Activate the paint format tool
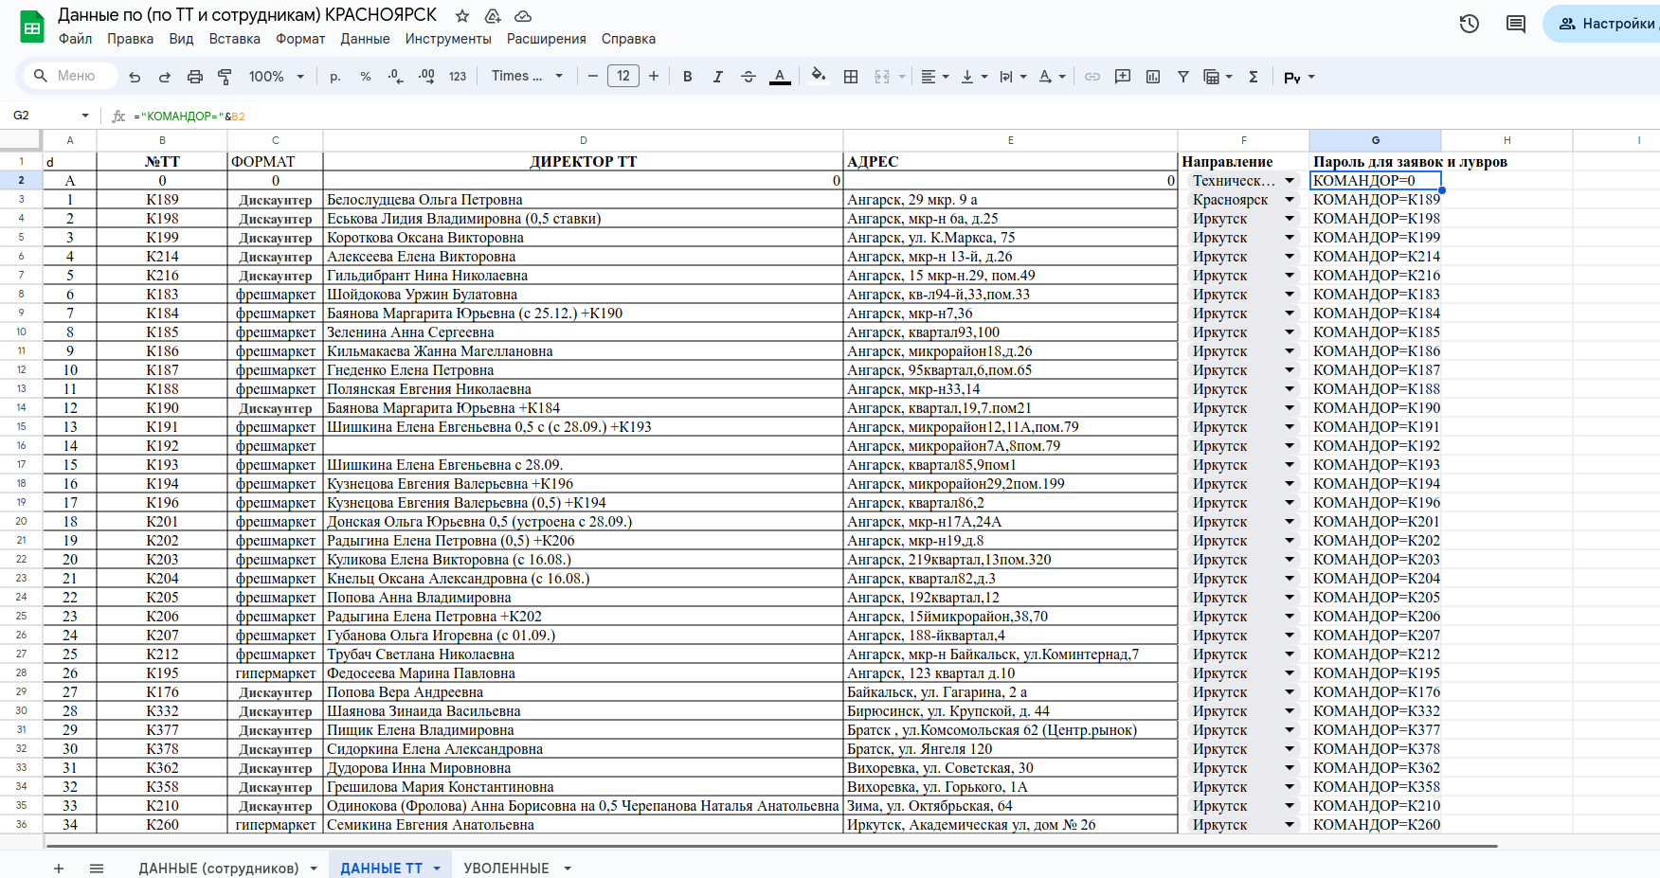The width and height of the screenshot is (1660, 878). 225,77
